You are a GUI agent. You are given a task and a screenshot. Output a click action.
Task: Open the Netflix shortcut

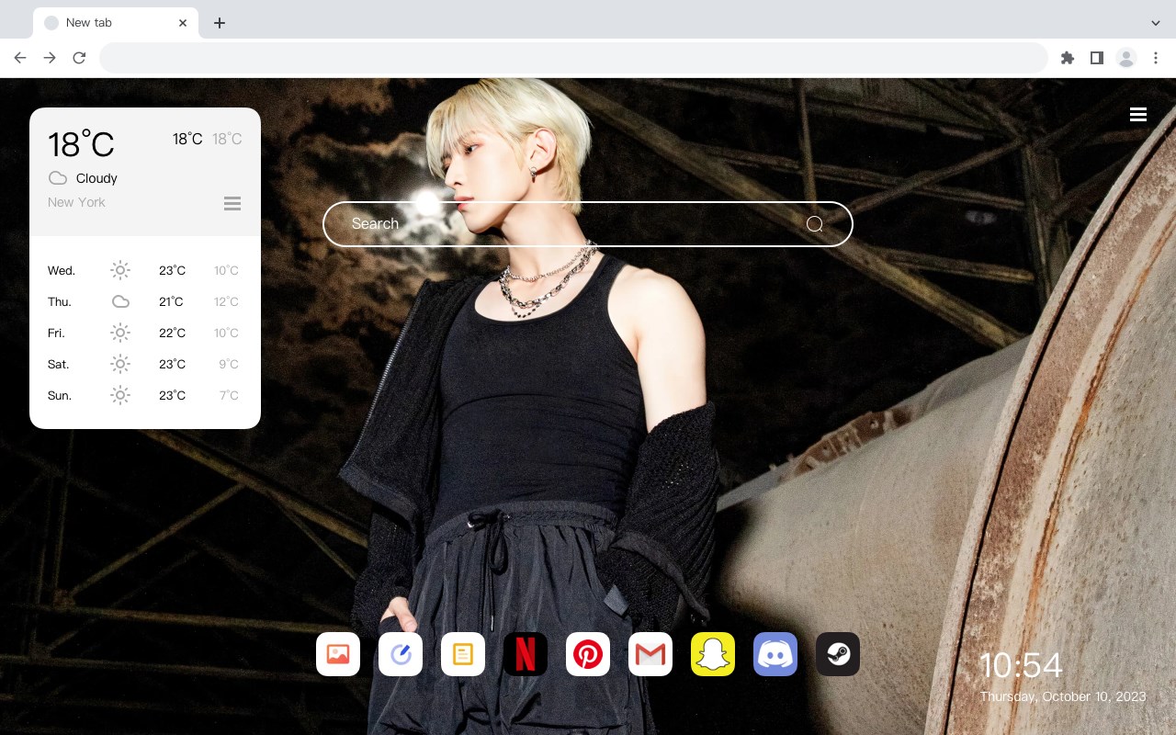pos(526,654)
